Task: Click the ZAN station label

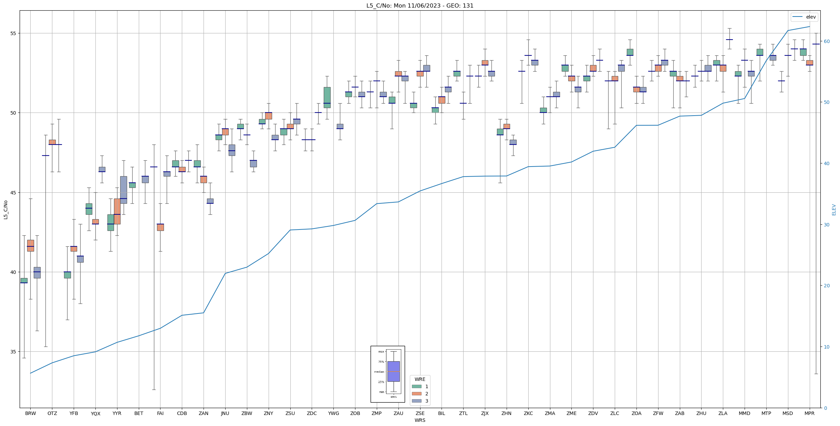Action: [x=204, y=414]
